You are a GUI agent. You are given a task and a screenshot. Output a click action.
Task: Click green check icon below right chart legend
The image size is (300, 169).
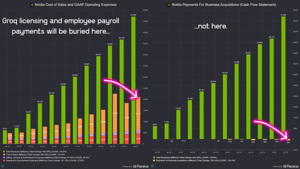click(152, 166)
